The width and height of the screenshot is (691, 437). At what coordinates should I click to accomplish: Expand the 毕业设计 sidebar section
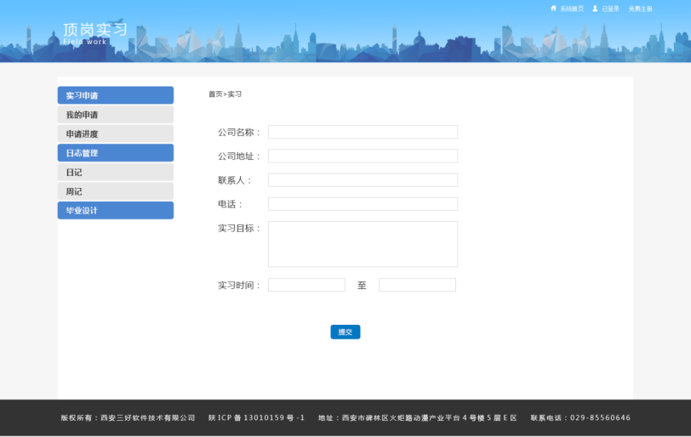pos(115,210)
